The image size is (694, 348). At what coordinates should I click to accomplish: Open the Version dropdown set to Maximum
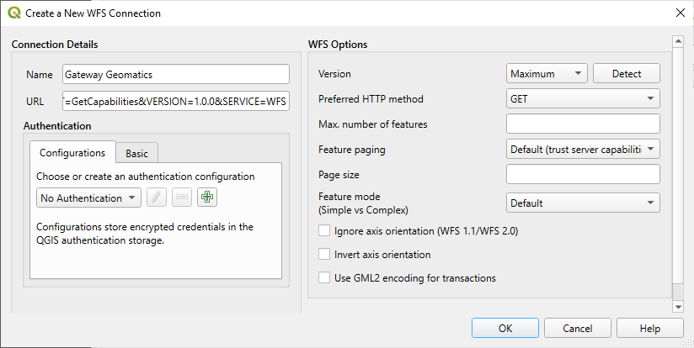(547, 74)
